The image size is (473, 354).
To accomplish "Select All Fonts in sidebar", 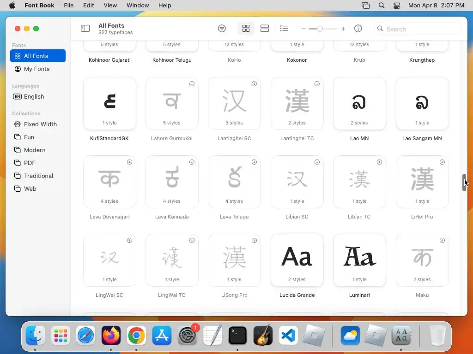I will click(38, 56).
